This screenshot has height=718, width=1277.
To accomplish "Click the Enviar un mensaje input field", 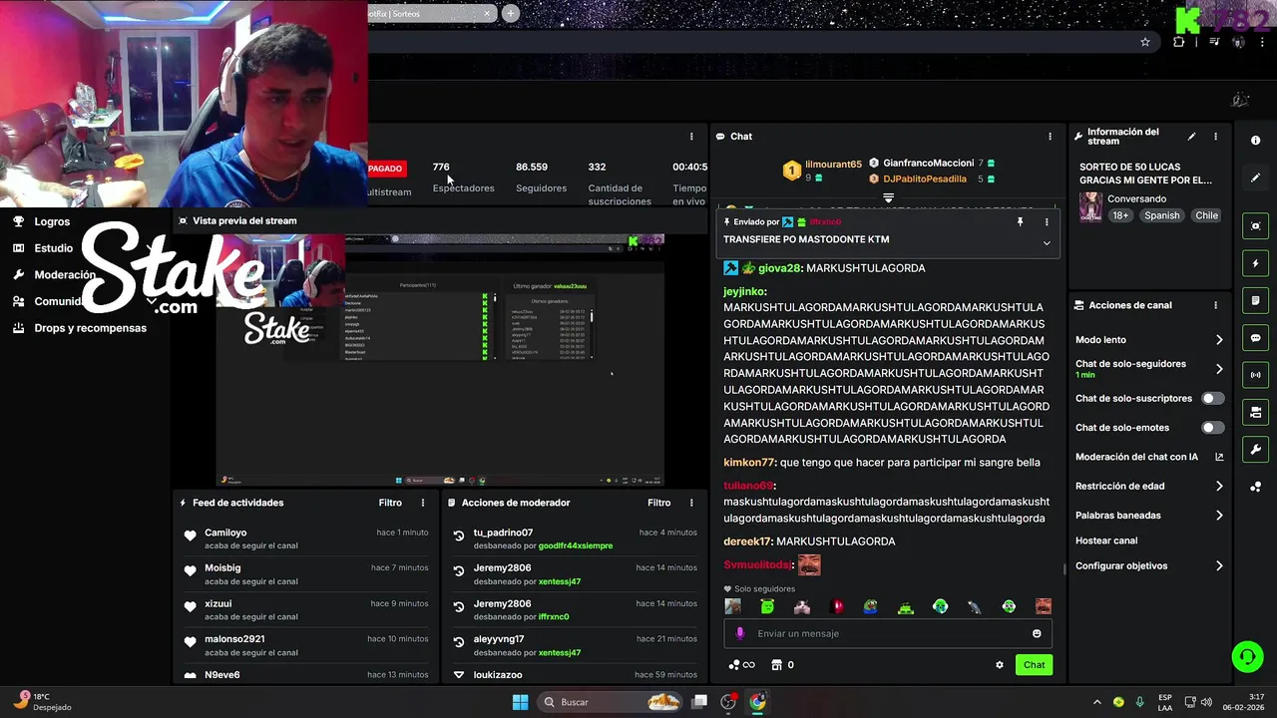I will pos(888,633).
